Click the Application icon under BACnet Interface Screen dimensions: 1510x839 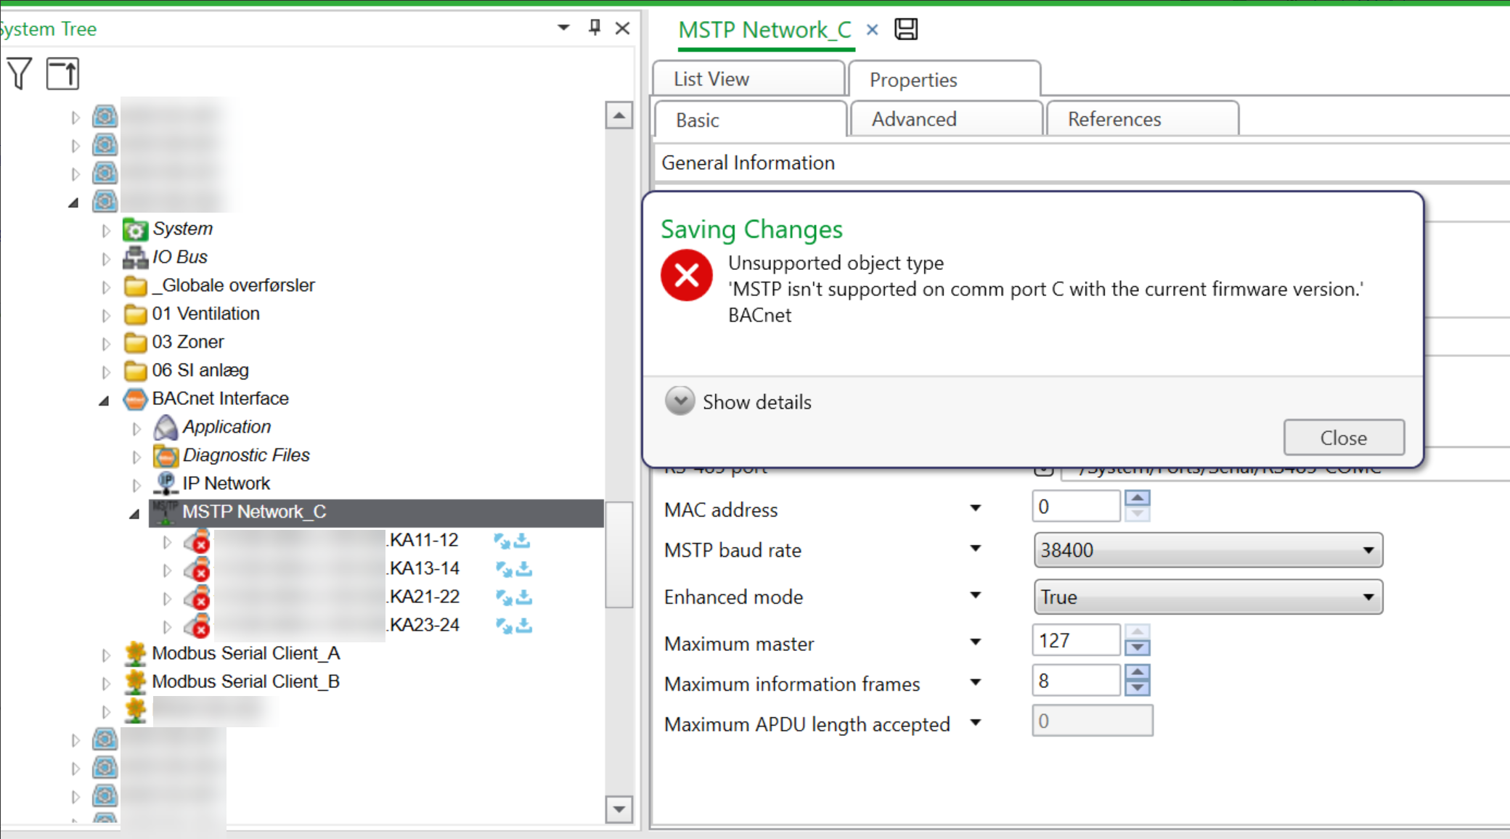[166, 427]
